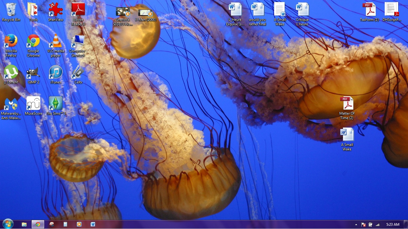
Task: Launch MuseScore from the desktop
Action: pos(33,106)
